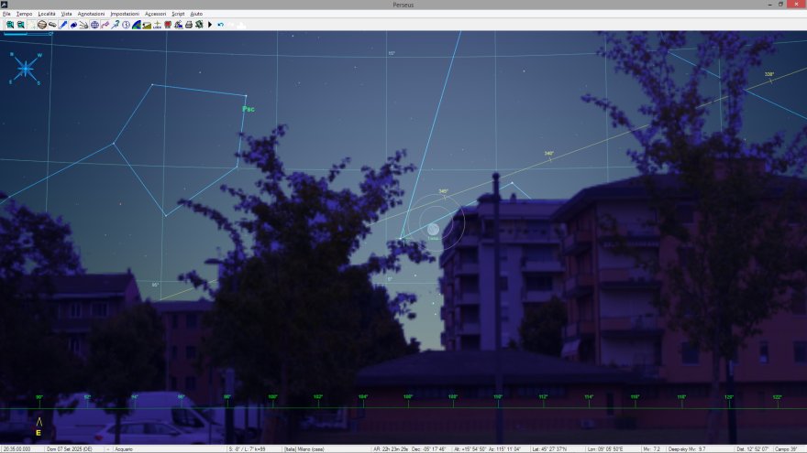Select the Moon in the sky view
Screen dimensions: 807x453
(433, 229)
